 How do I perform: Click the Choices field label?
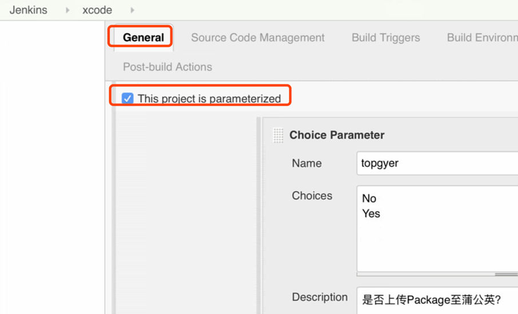[312, 196]
